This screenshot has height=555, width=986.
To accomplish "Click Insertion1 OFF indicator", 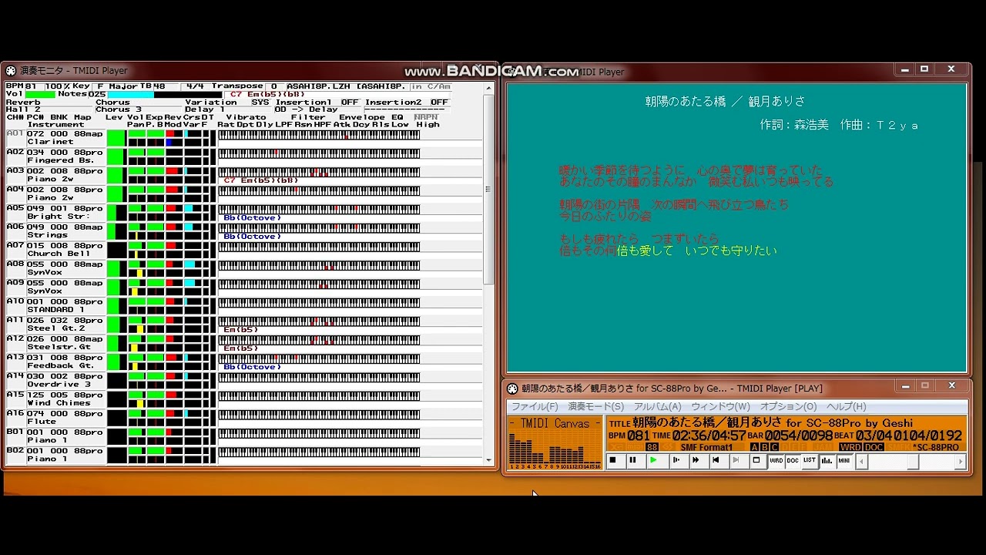I will click(350, 102).
